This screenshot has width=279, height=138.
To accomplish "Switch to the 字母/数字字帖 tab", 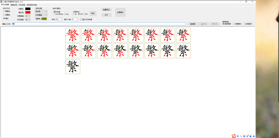I will (x=32, y=5).
